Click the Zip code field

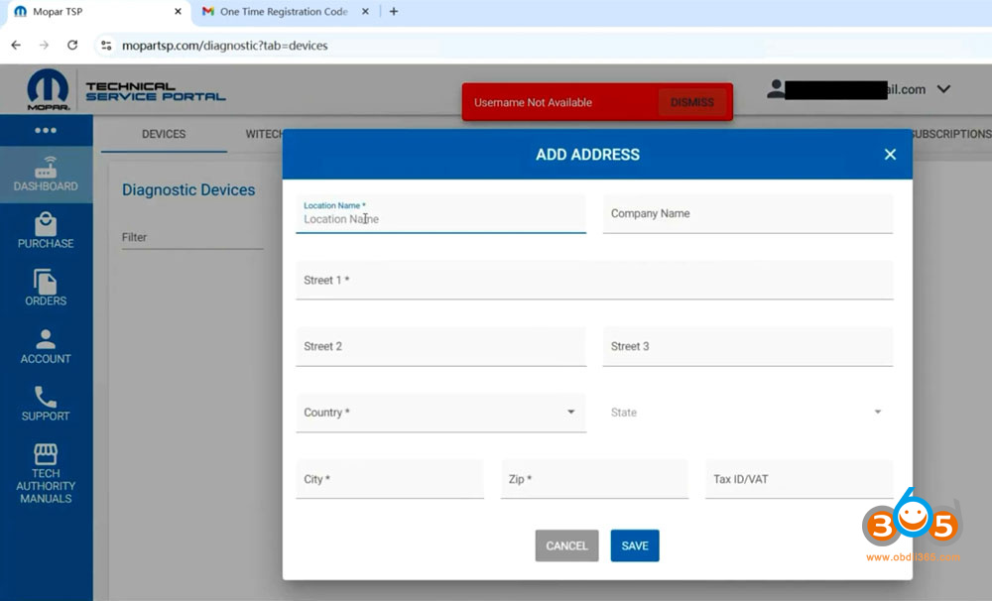593,479
